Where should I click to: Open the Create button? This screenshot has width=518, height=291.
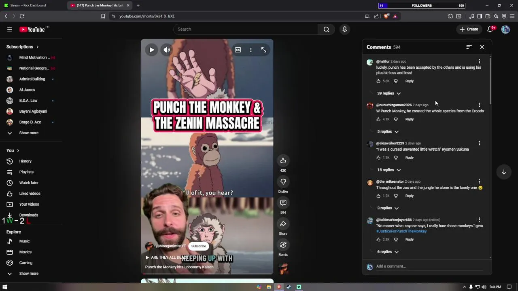[x=469, y=29]
